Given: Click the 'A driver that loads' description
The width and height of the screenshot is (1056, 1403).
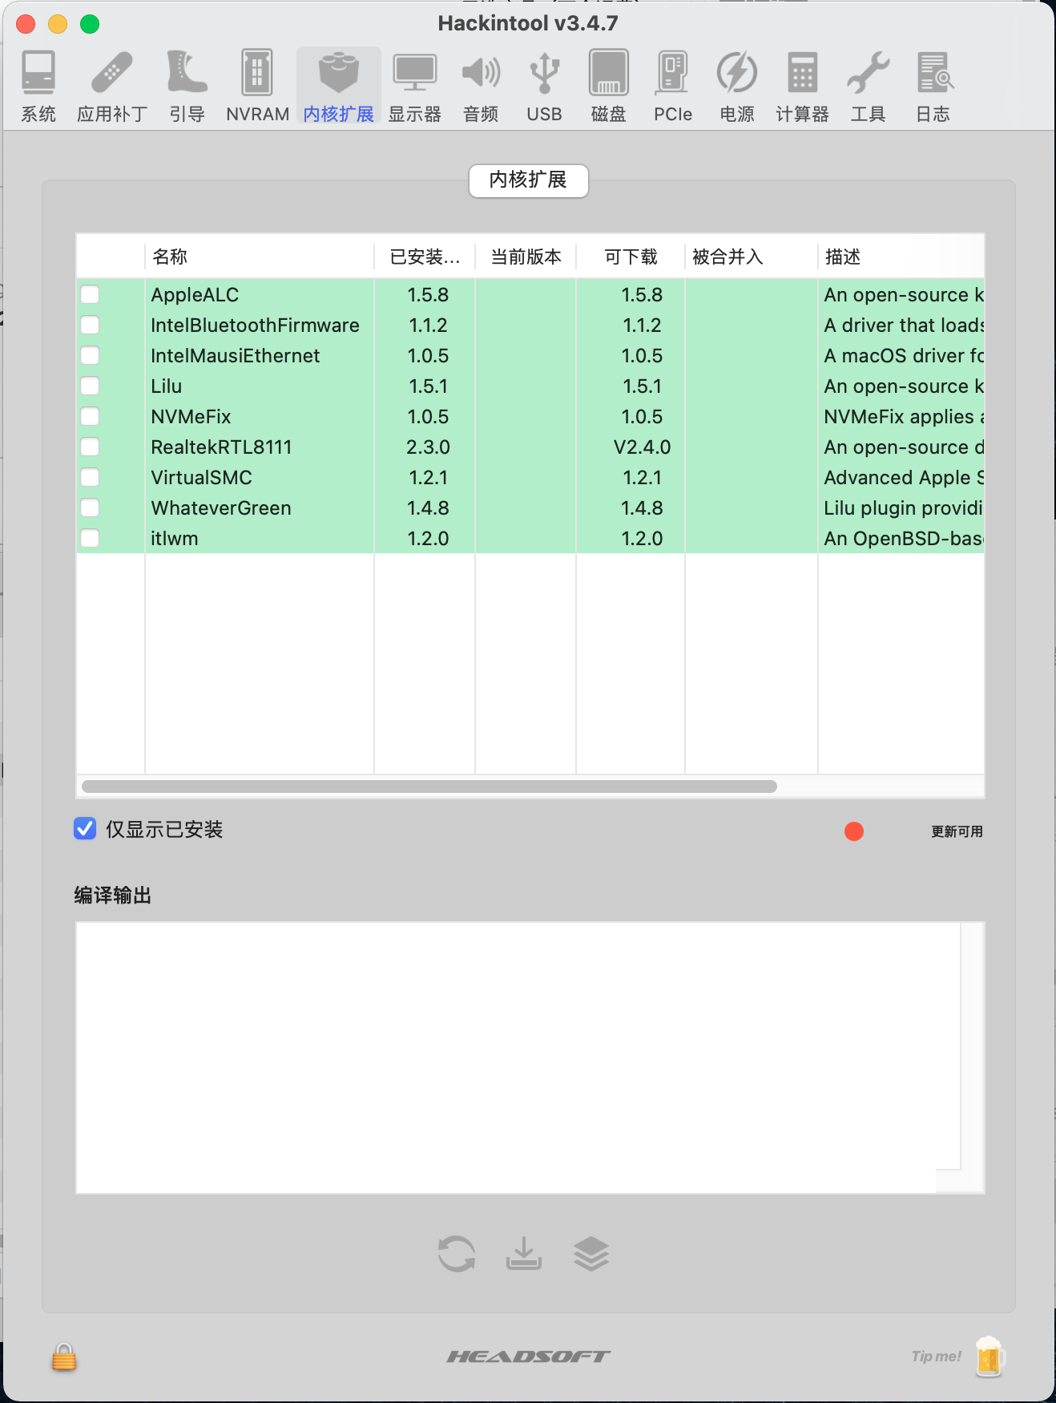Looking at the screenshot, I should [901, 325].
